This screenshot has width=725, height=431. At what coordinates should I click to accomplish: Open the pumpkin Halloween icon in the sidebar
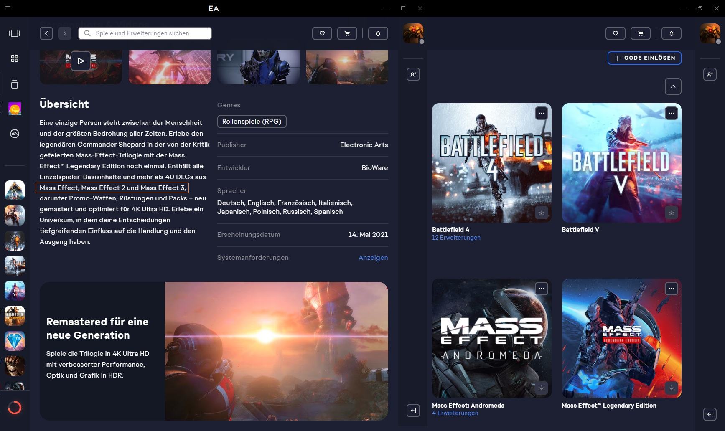tap(15, 109)
